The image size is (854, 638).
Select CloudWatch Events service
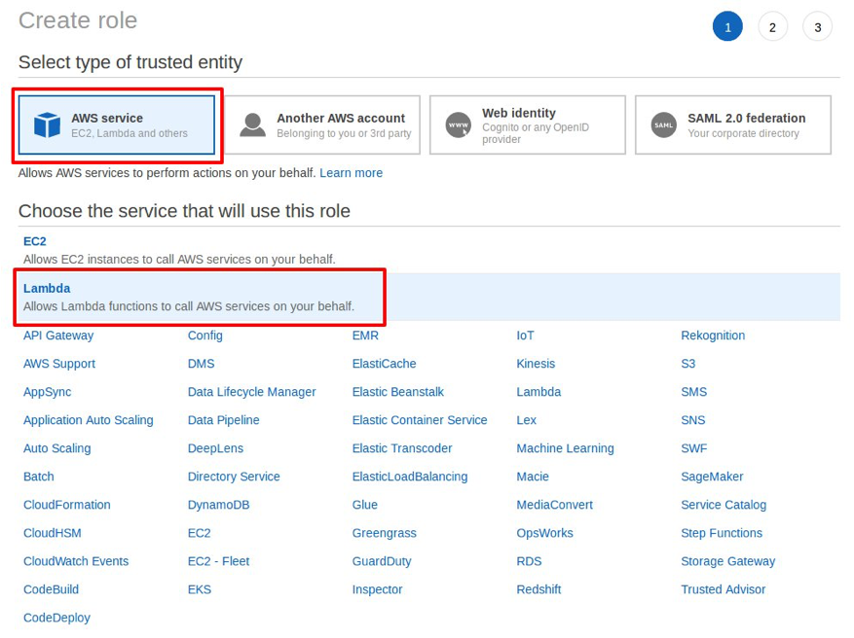(76, 561)
